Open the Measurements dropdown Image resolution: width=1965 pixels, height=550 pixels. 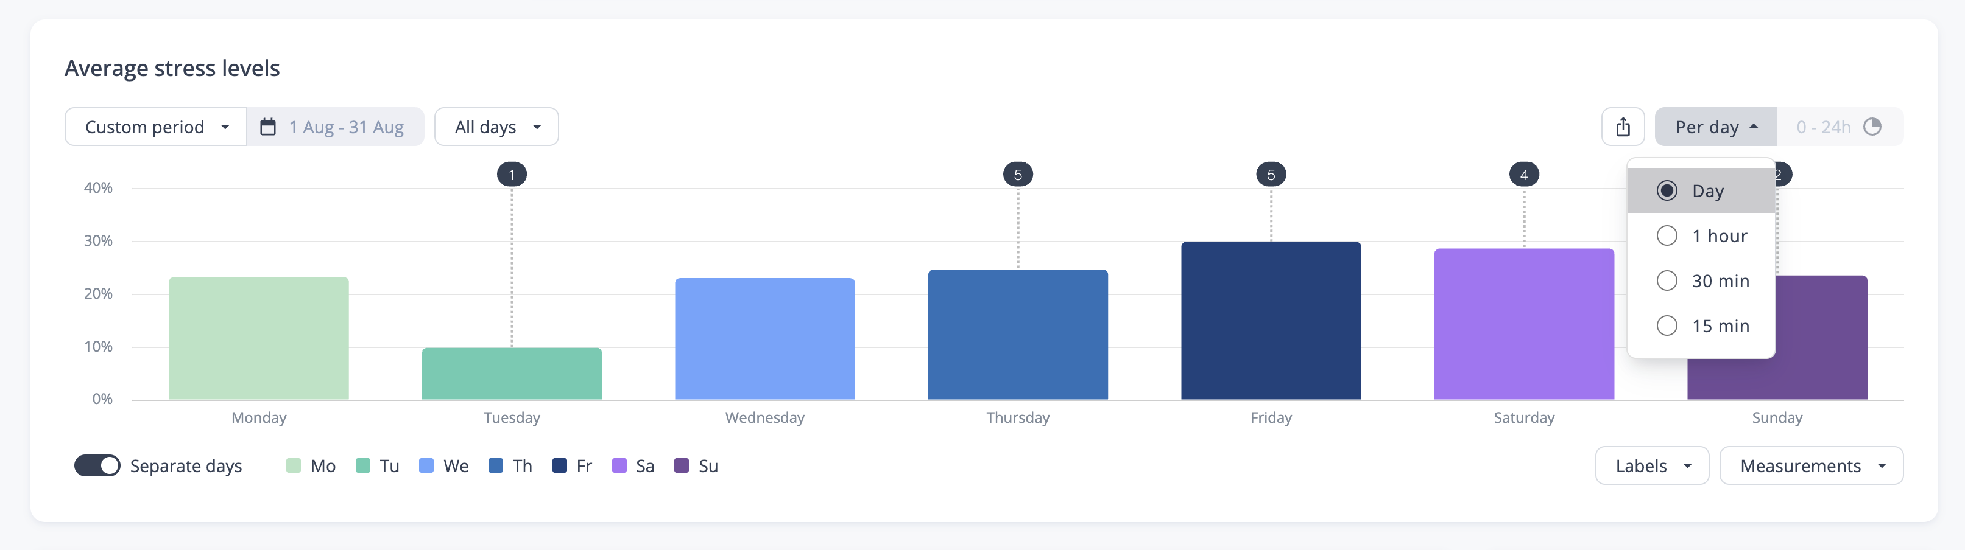point(1811,465)
